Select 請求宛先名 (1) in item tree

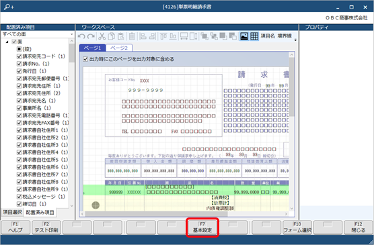tap(39, 101)
